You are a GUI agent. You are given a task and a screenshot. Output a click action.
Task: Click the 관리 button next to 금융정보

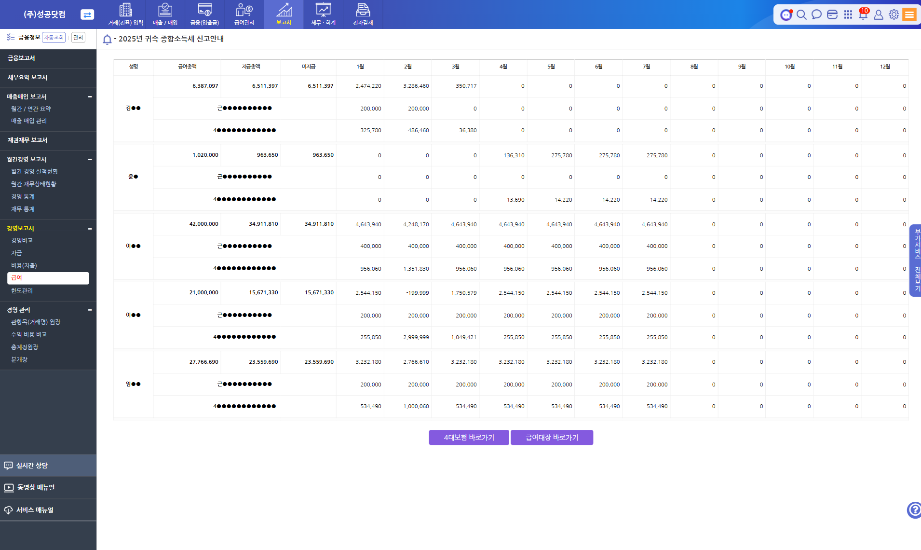(x=78, y=38)
